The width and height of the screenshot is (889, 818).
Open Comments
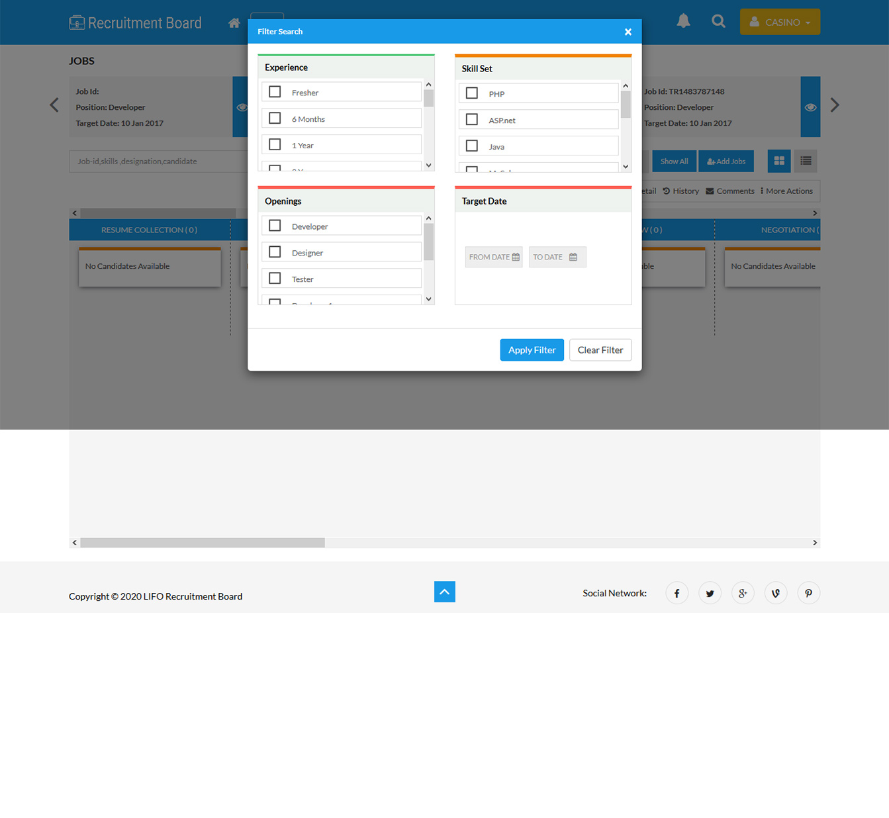pos(730,191)
